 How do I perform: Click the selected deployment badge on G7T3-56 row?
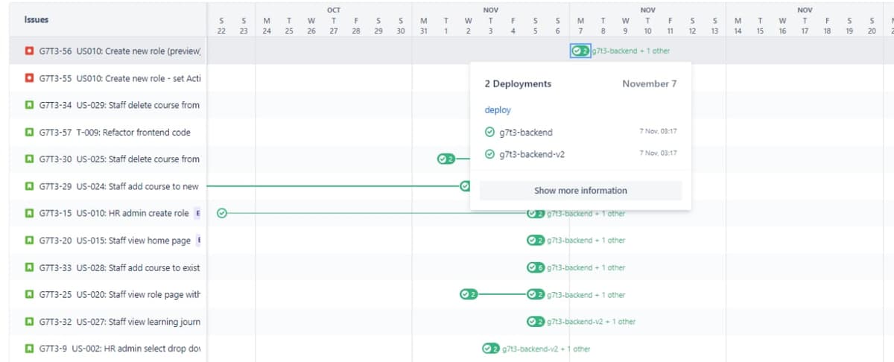pos(580,51)
